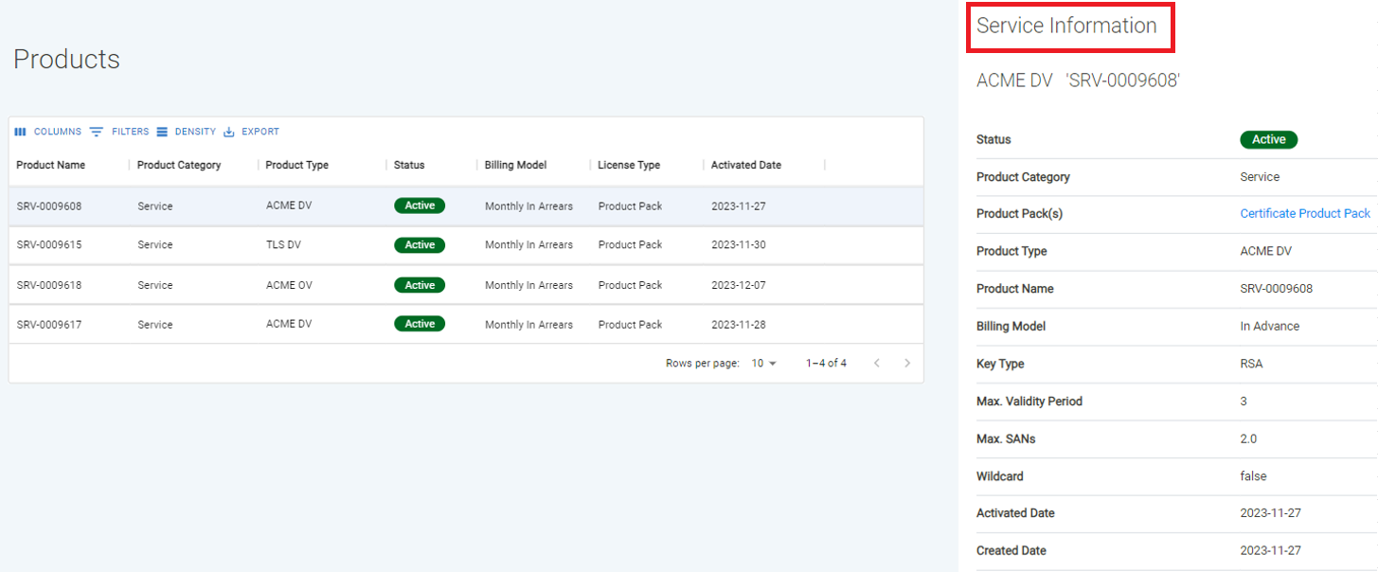Open the SRV-0009618 ACME OV row

(x=49, y=285)
